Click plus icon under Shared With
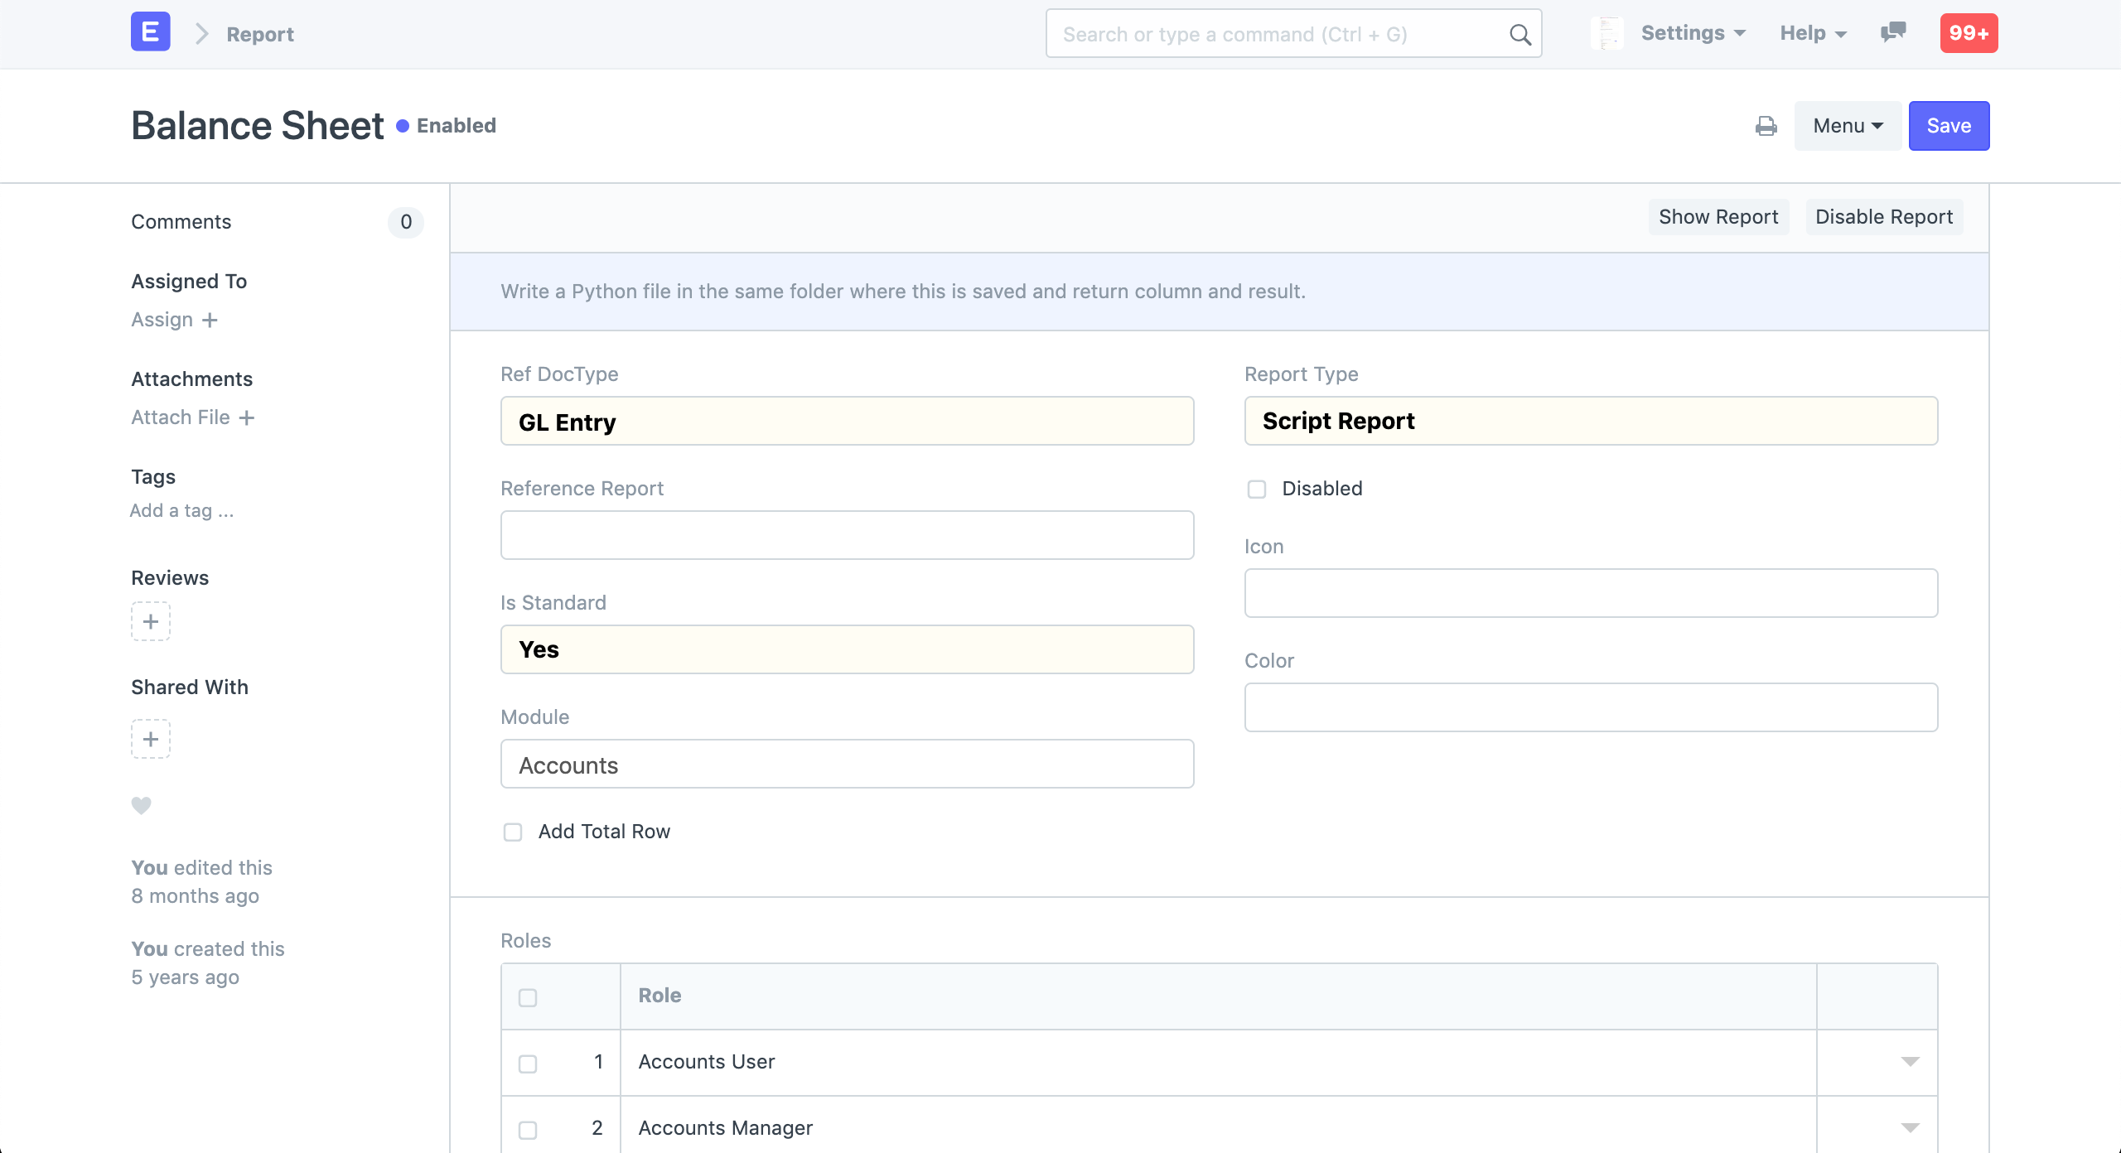 pyautogui.click(x=151, y=739)
